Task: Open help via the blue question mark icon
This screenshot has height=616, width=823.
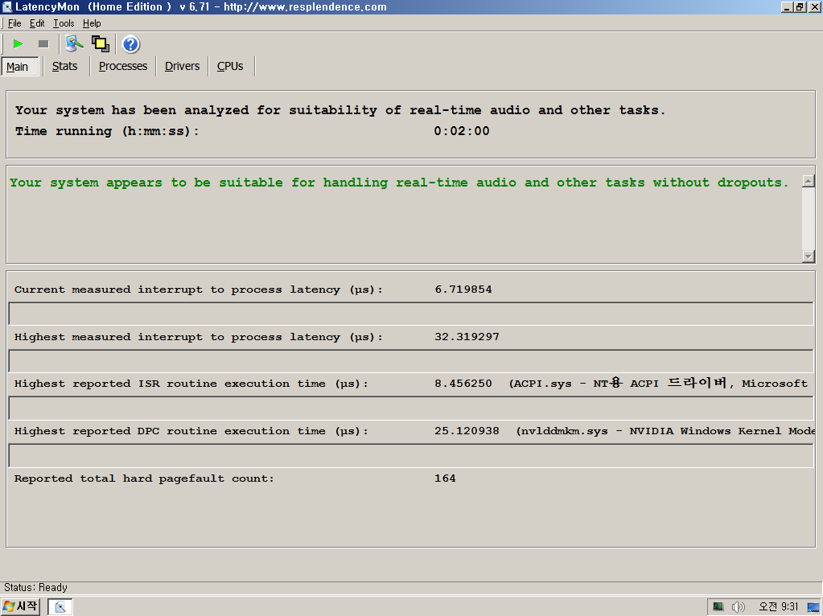Action: (130, 44)
